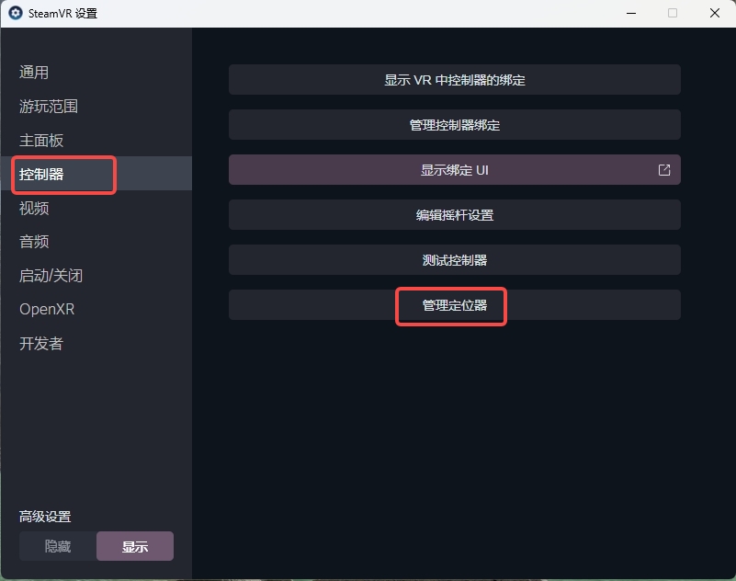The width and height of the screenshot is (736, 581).
Task: Minimize the SteamVR 设置 window
Action: click(630, 13)
